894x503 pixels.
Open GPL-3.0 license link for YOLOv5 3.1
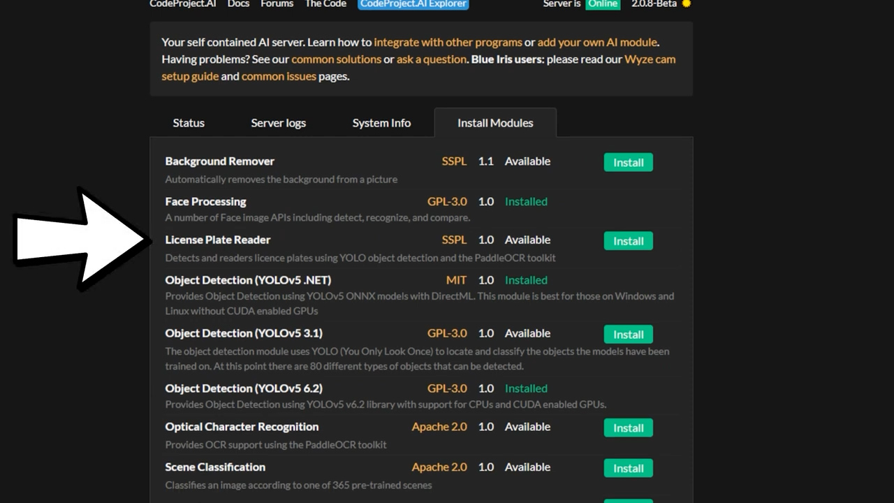447,333
